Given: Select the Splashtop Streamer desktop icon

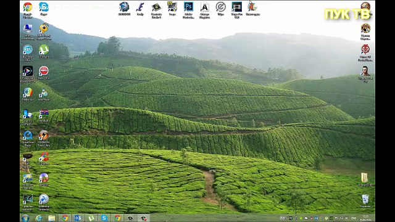Looking at the screenshot, I should [44, 202].
